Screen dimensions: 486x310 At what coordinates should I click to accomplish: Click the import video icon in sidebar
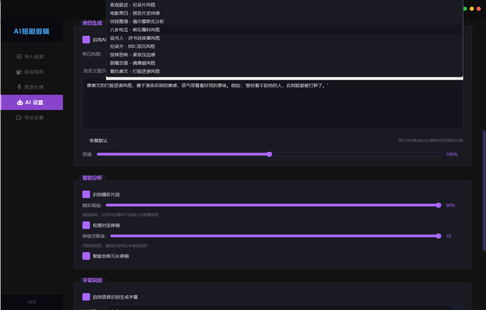(19, 57)
